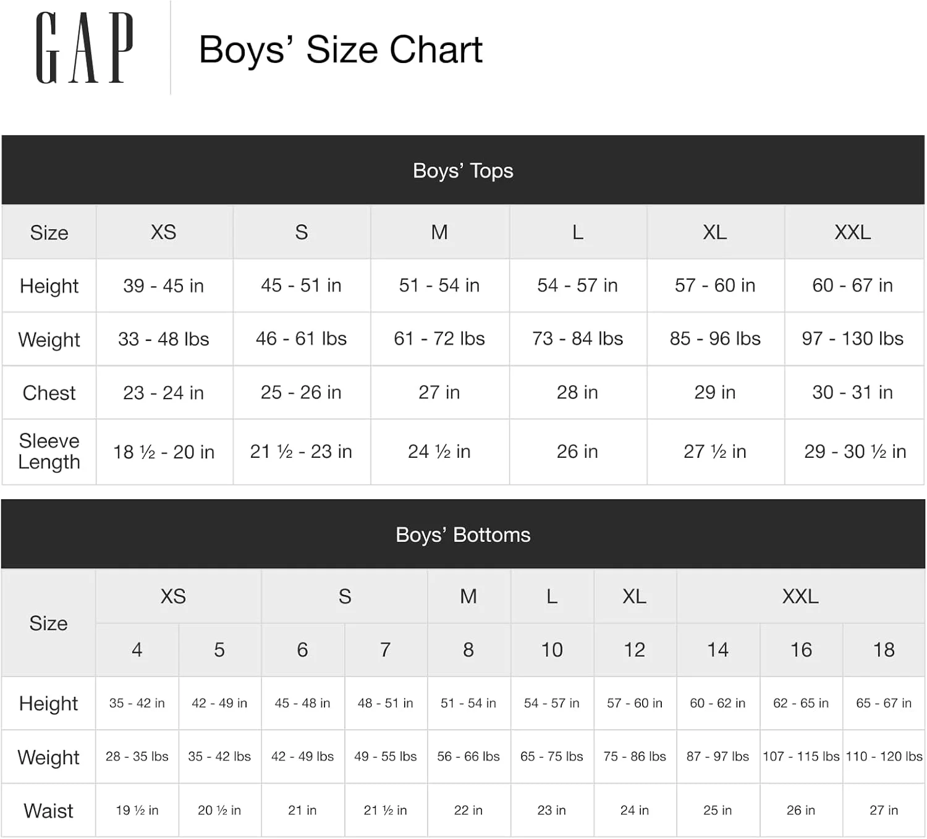Click the XXL header in Boys' Bottoms

800,596
